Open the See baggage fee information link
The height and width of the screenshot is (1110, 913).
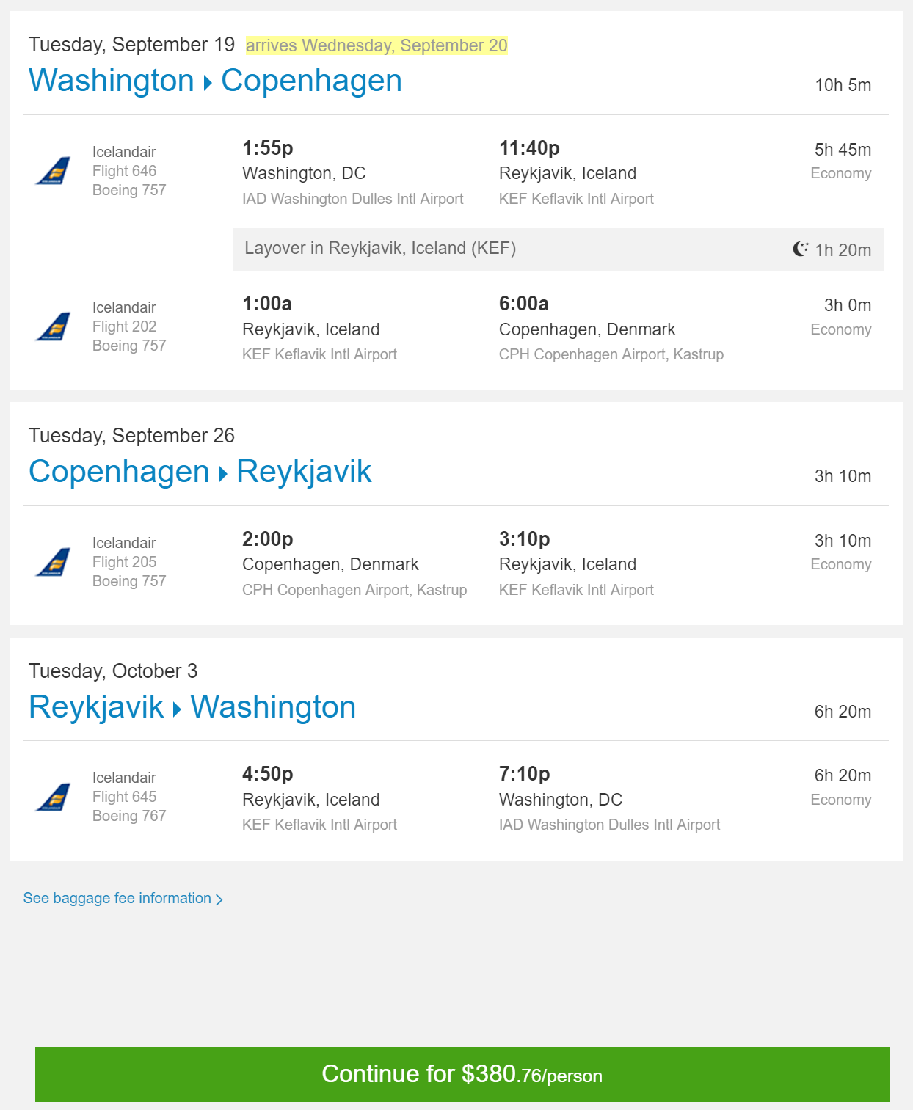pyautogui.click(x=117, y=898)
